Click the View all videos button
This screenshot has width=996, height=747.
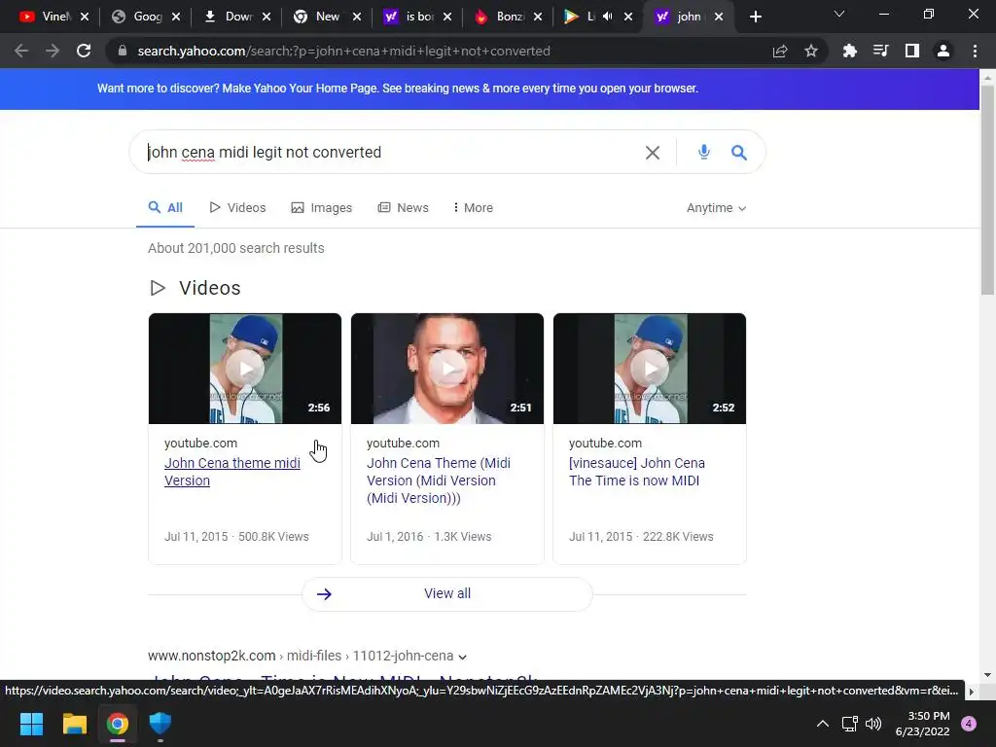click(447, 594)
